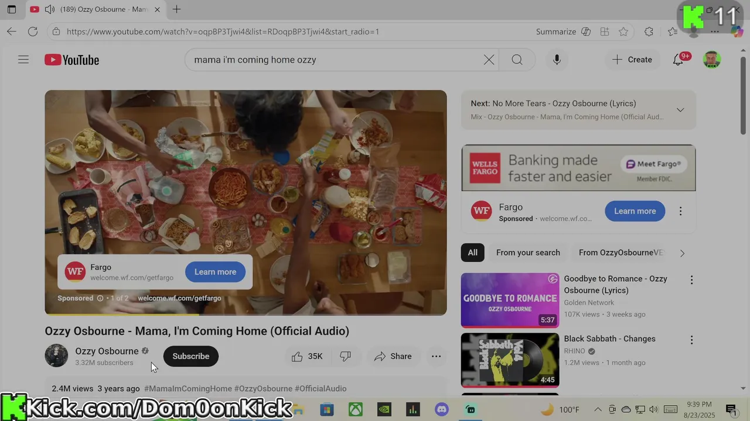
Task: Select the From your search chip
Action: [x=528, y=253]
